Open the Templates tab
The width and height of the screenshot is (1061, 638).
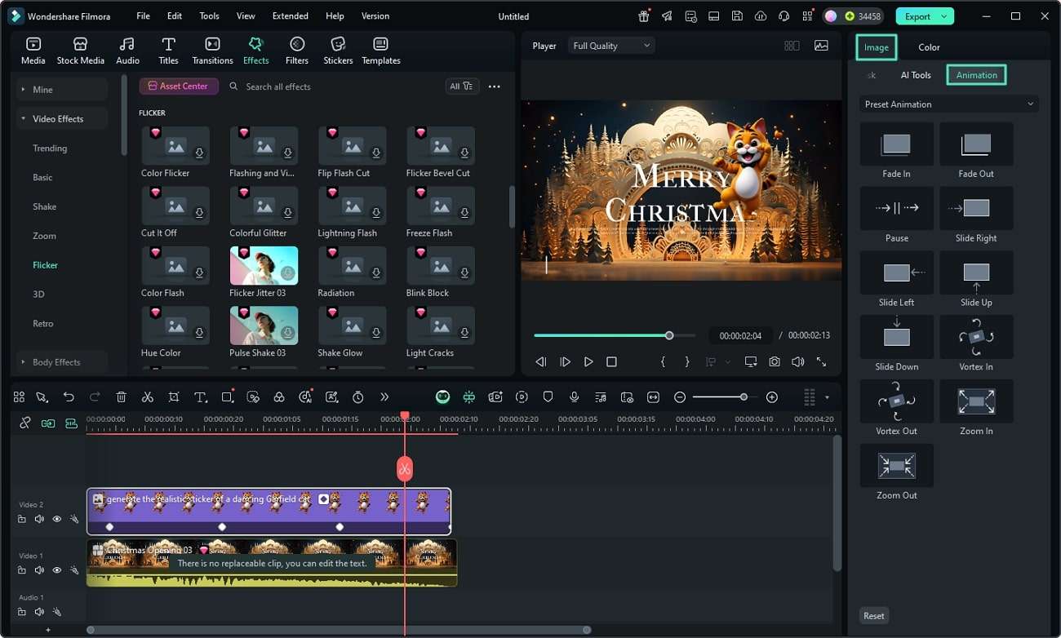click(381, 51)
